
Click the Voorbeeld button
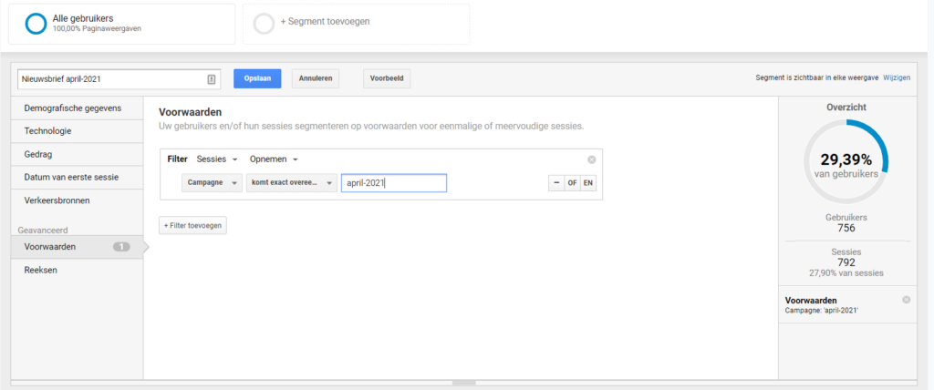pos(387,78)
